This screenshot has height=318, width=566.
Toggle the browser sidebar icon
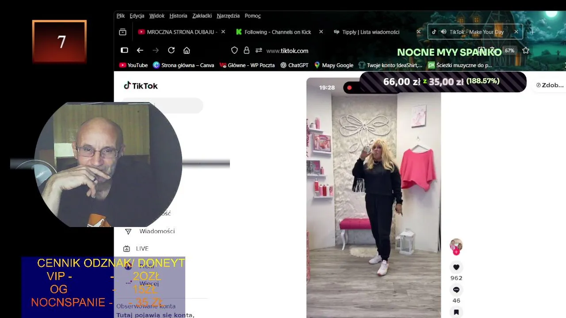(x=124, y=50)
